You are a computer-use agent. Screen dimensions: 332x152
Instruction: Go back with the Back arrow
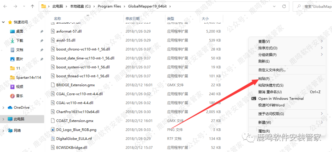(5, 6)
